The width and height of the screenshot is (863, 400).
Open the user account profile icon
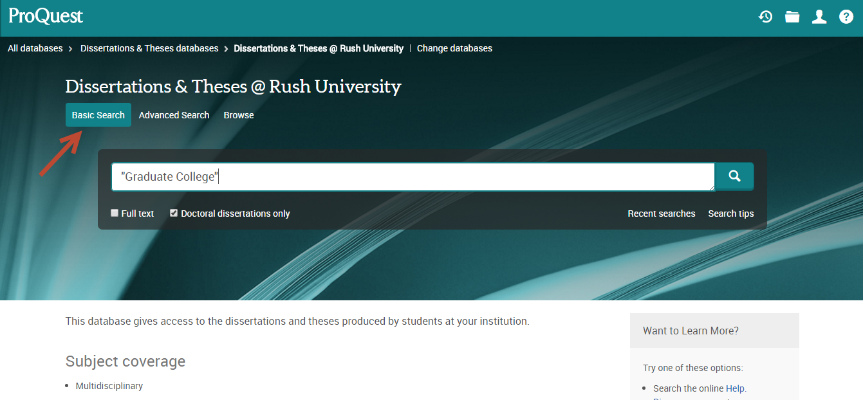point(819,17)
